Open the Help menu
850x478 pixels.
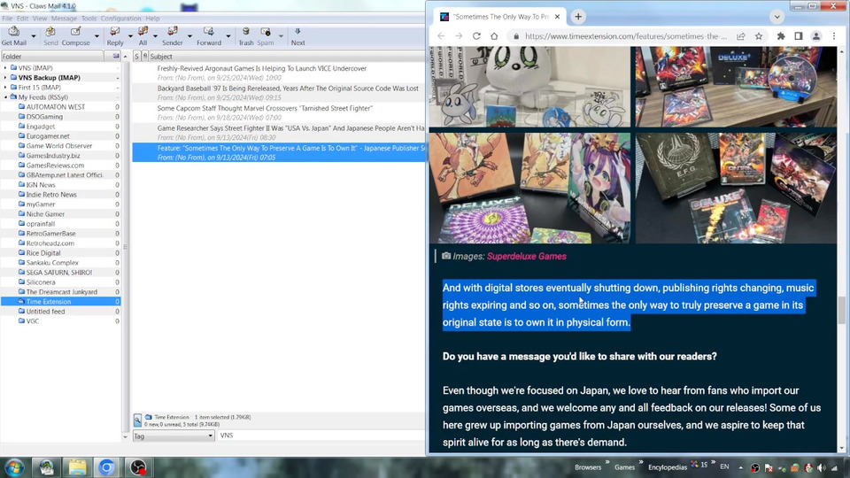pos(152,19)
